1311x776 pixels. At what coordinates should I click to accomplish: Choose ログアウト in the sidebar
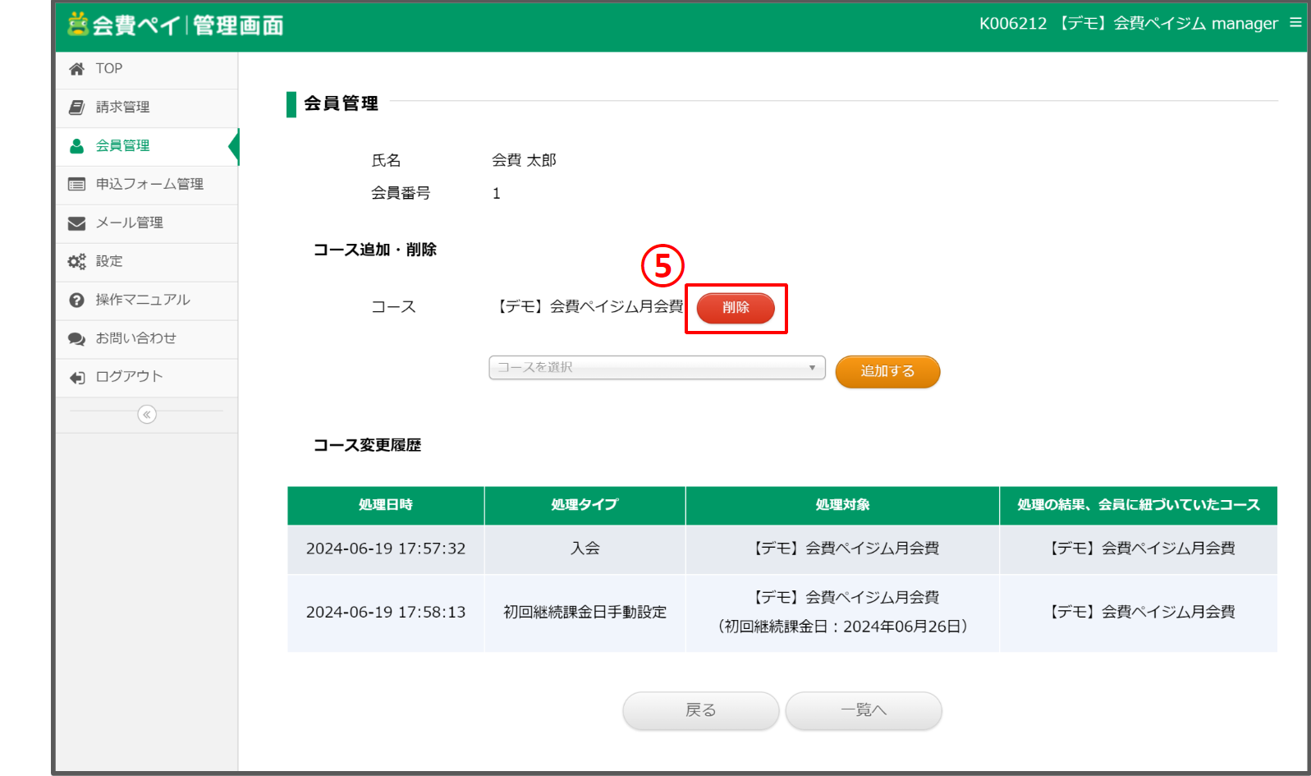[x=147, y=378]
